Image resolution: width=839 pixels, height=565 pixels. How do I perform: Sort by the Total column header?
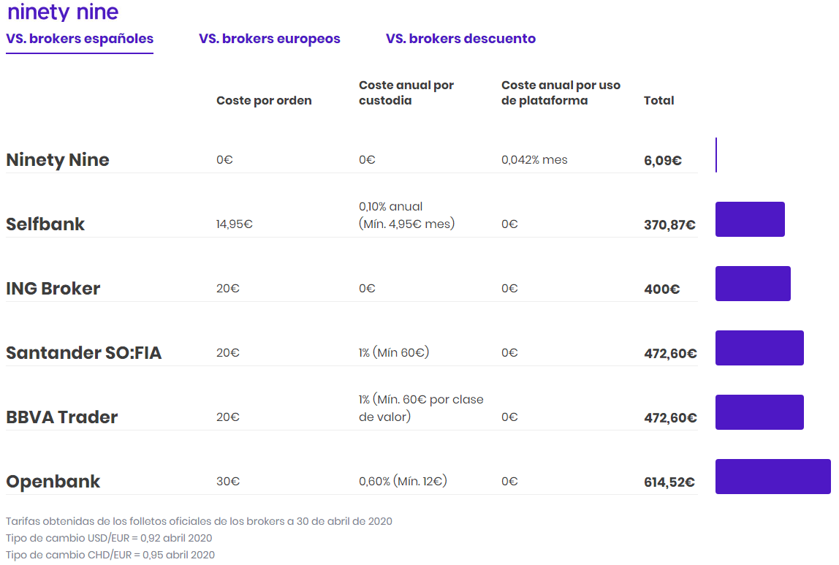(x=658, y=101)
